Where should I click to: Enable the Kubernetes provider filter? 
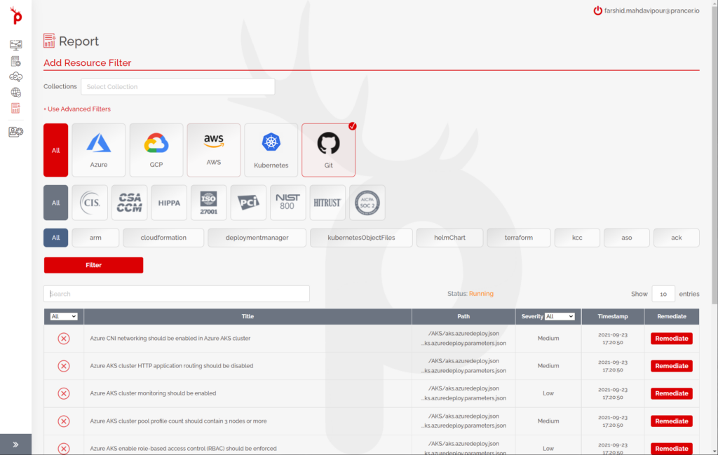[x=271, y=149]
